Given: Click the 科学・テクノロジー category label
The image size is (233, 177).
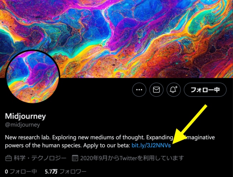Looking at the screenshot, I should coord(40,158).
